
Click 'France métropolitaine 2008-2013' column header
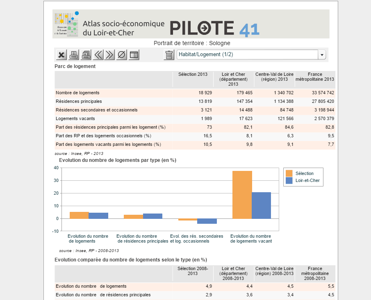pos(315,273)
